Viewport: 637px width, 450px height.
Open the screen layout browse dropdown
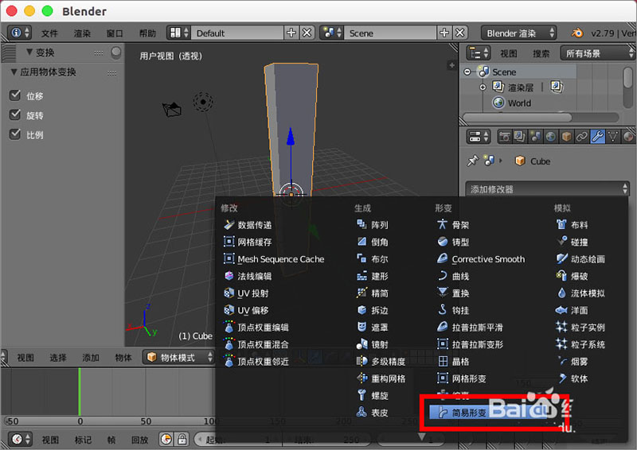[x=178, y=33]
